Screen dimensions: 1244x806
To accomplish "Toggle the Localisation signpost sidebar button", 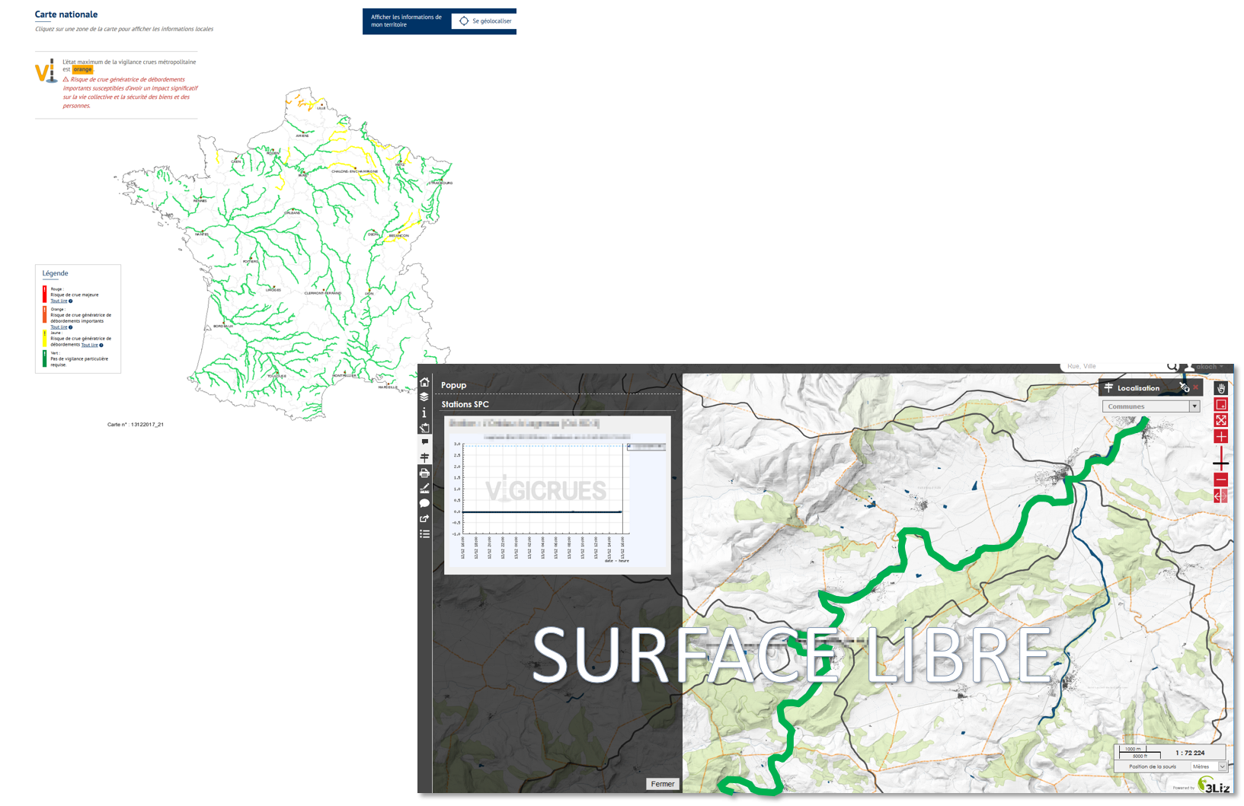I will pyautogui.click(x=424, y=457).
